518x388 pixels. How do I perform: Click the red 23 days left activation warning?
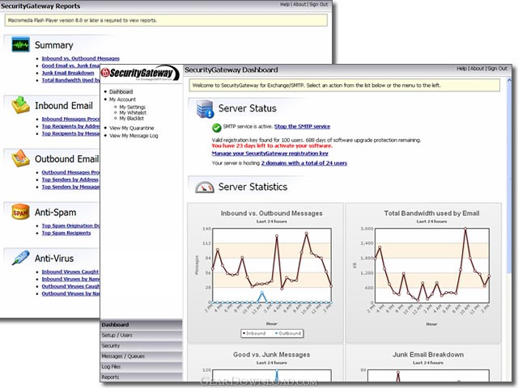click(x=272, y=145)
